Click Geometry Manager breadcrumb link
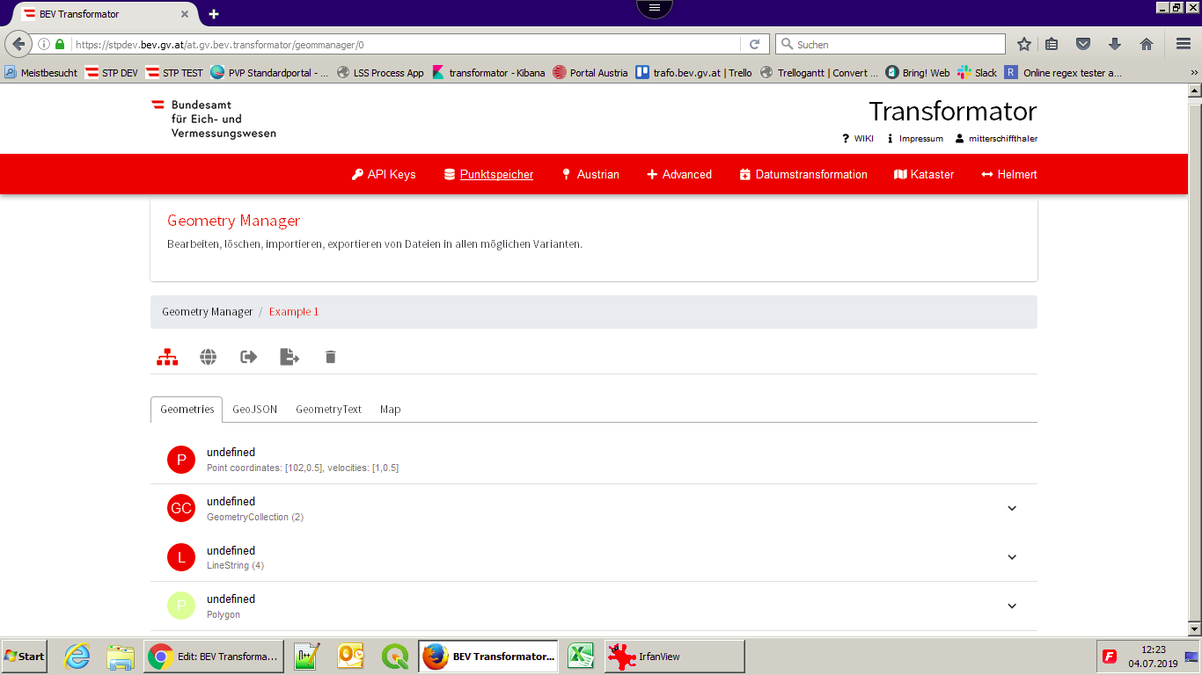The image size is (1202, 675). 208,312
